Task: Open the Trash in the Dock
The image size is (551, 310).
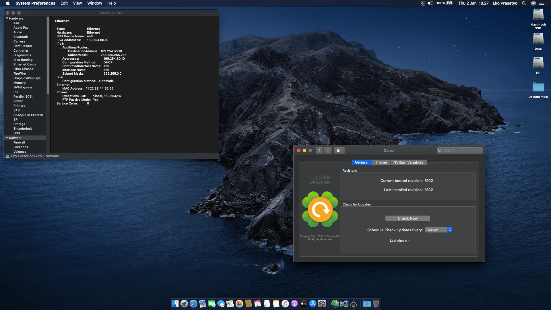Action: (x=376, y=304)
